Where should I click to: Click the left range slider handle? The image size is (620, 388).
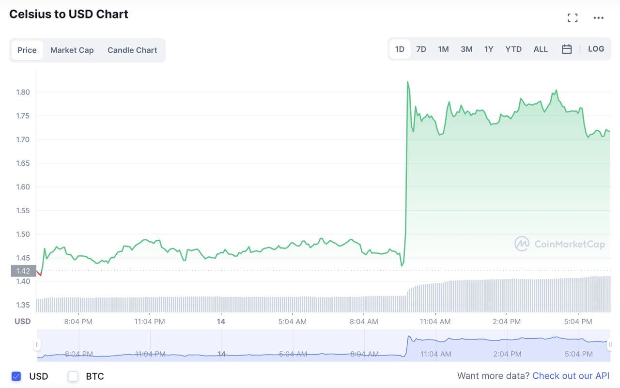pyautogui.click(x=37, y=345)
